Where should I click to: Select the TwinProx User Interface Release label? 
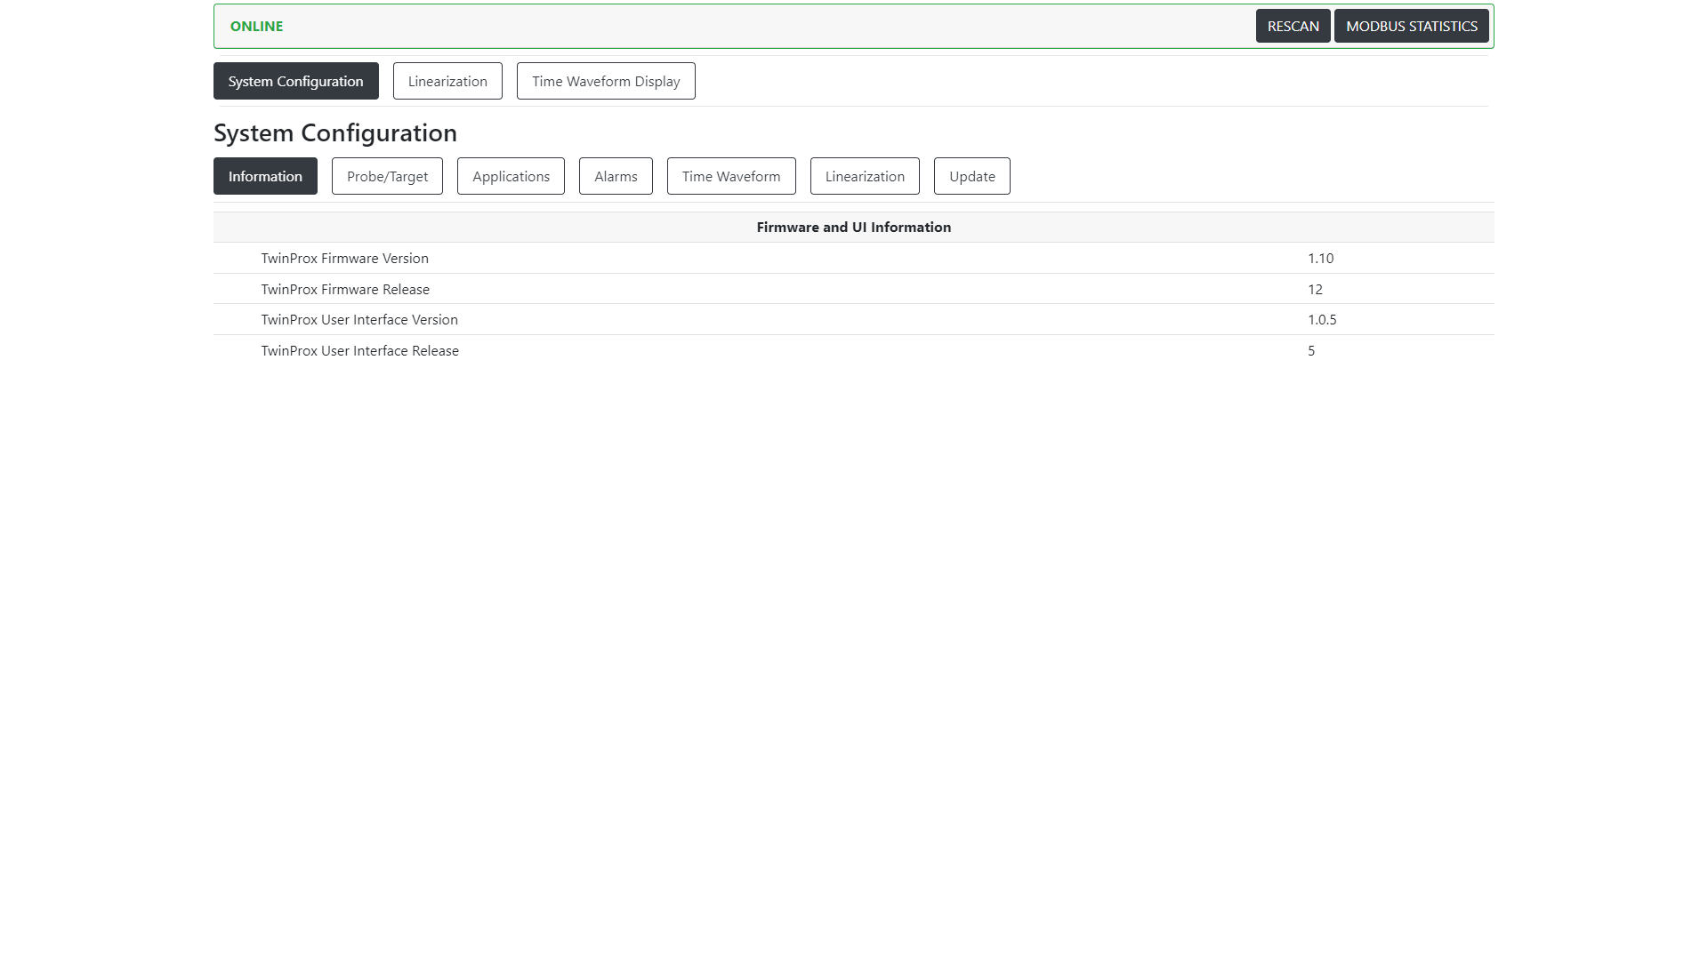359,350
